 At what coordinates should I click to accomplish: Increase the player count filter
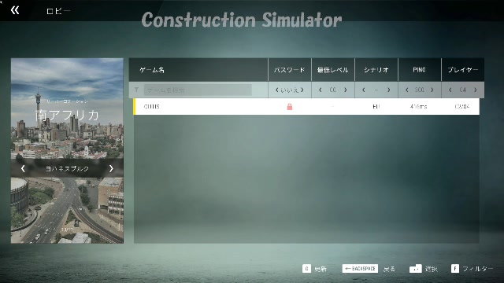(x=476, y=90)
